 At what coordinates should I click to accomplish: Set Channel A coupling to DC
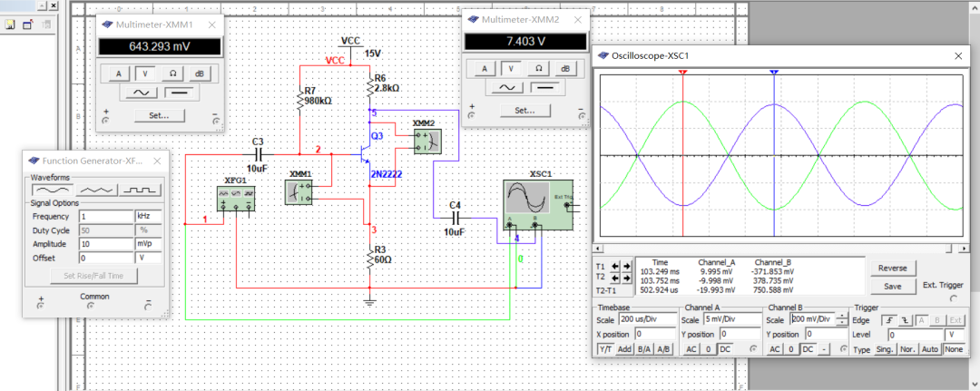tap(725, 349)
